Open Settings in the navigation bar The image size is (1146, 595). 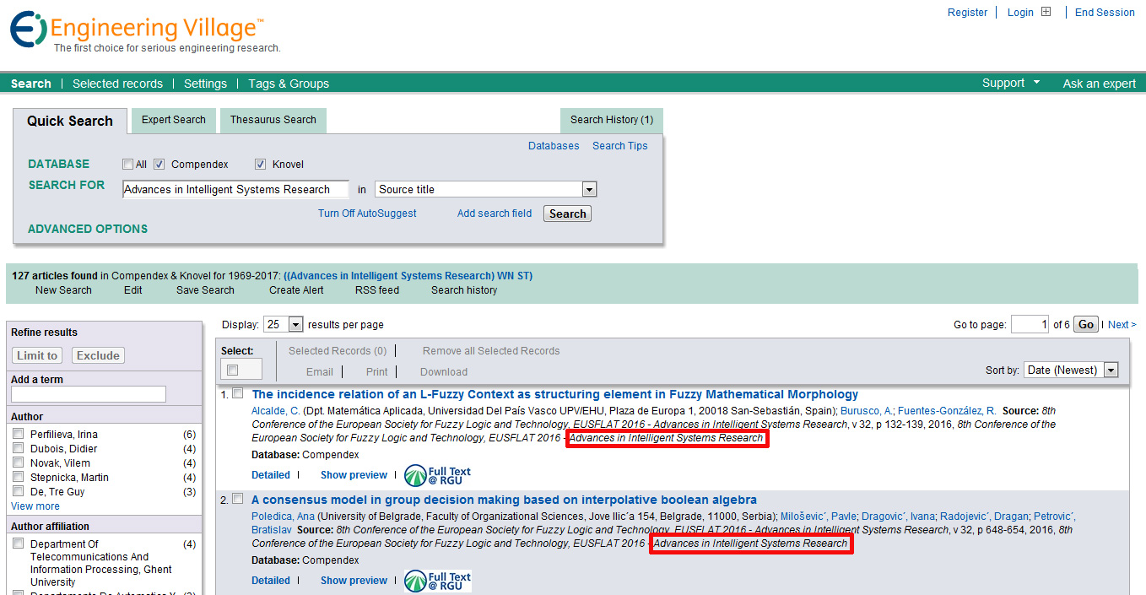tap(205, 84)
